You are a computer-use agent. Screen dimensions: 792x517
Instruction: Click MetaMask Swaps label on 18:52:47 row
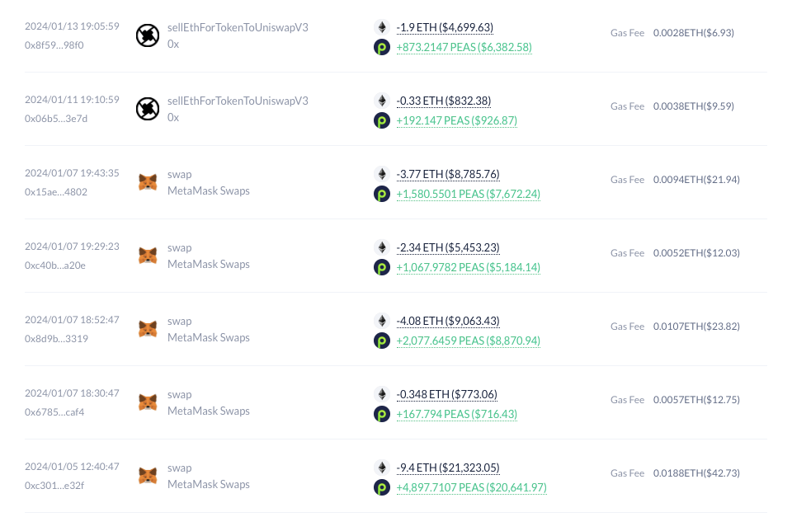pos(209,338)
